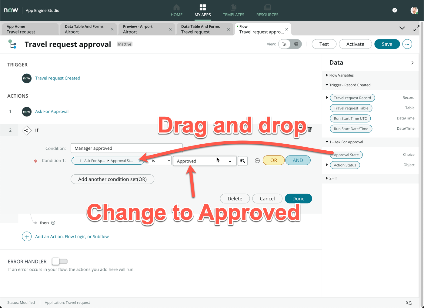Remove Condition 1 with the minus icon
Image resolution: width=424 pixels, height=308 pixels.
coord(257,161)
